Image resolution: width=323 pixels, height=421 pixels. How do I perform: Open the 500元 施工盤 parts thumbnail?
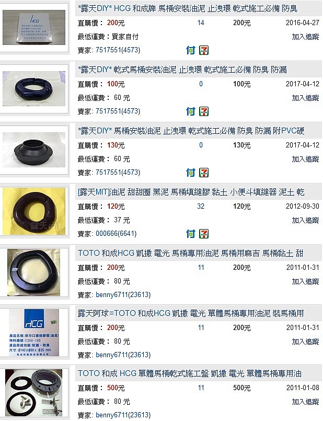[34, 393]
